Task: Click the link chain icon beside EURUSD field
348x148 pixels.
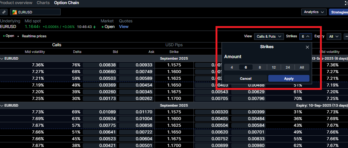Action: tap(4, 12)
